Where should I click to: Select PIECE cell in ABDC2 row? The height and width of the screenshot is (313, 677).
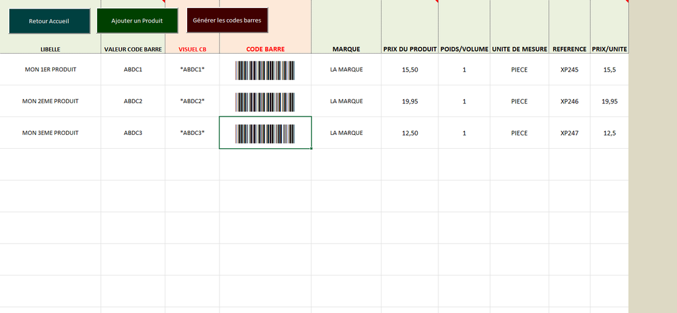coord(520,101)
